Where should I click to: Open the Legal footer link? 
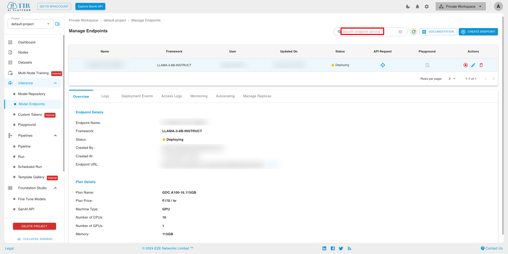[9, 248]
